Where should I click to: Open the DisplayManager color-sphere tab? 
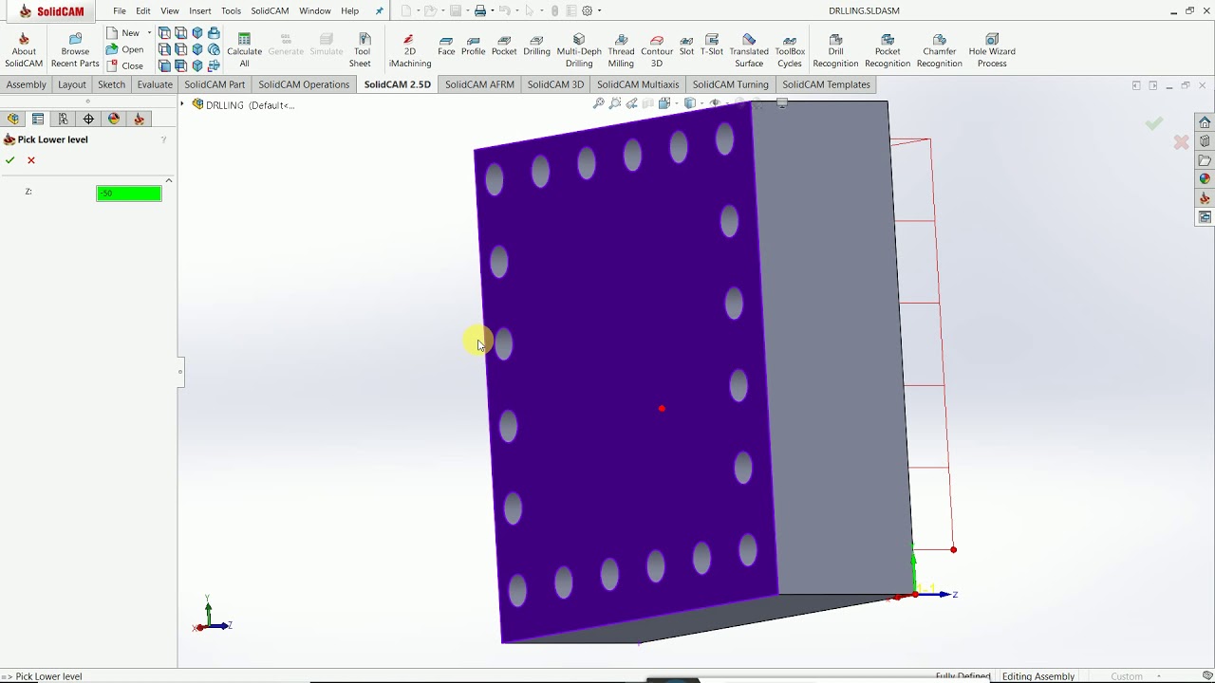point(114,119)
